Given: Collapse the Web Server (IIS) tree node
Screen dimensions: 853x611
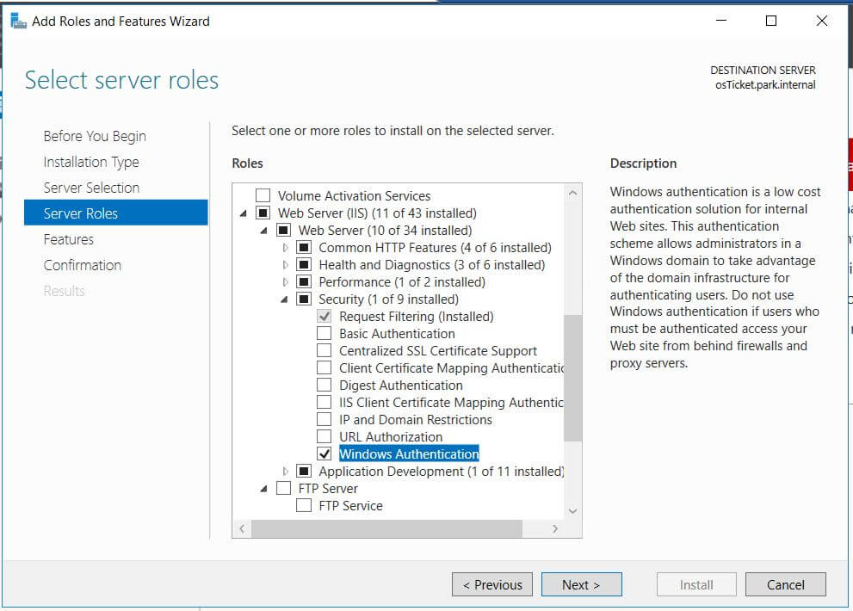Looking at the screenshot, I should (244, 213).
